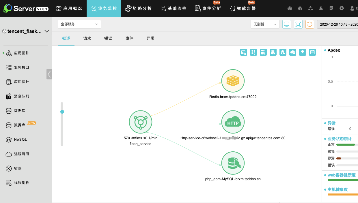The image size is (358, 203).
Task: Select 线程剖析 in the sidebar
Action: [x=22, y=183]
